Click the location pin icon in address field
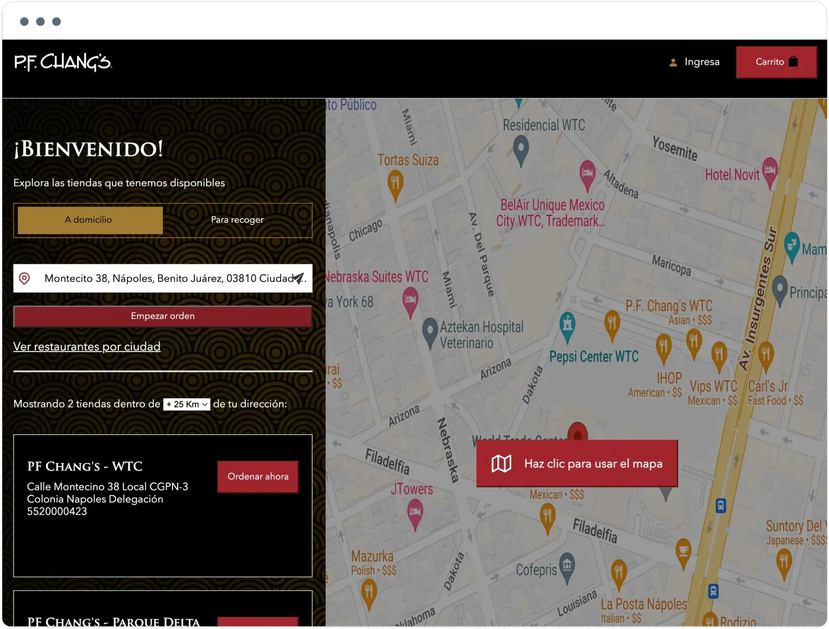The width and height of the screenshot is (829, 629). (x=24, y=279)
